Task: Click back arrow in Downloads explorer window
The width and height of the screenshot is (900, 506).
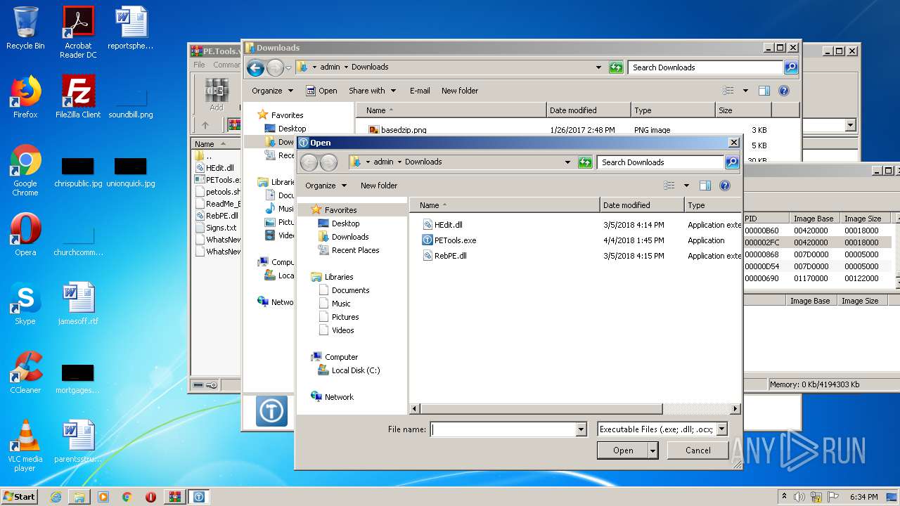Action: [255, 67]
